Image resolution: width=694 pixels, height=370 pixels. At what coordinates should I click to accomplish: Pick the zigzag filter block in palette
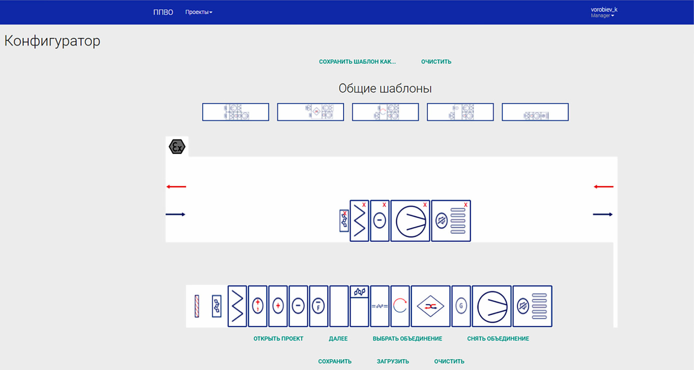click(237, 306)
